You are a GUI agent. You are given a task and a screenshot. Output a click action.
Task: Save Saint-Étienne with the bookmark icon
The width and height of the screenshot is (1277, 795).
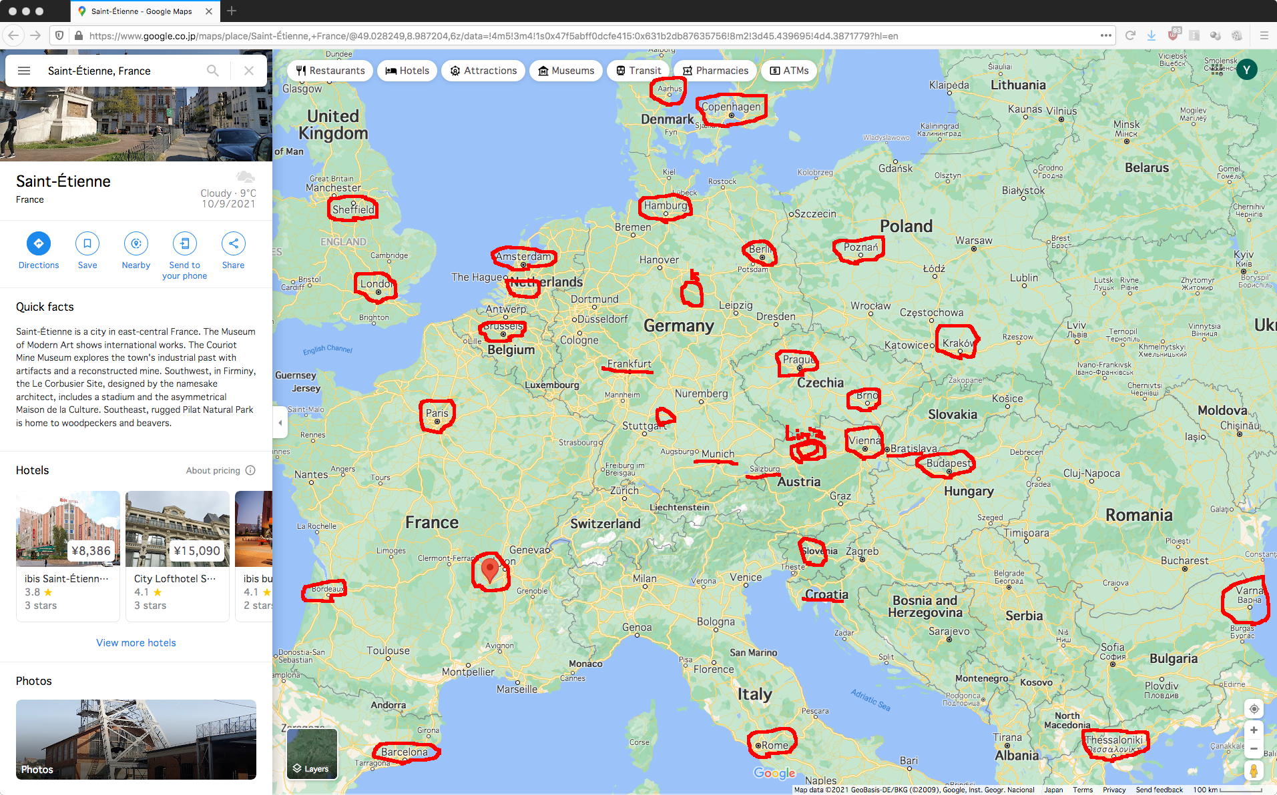click(87, 243)
